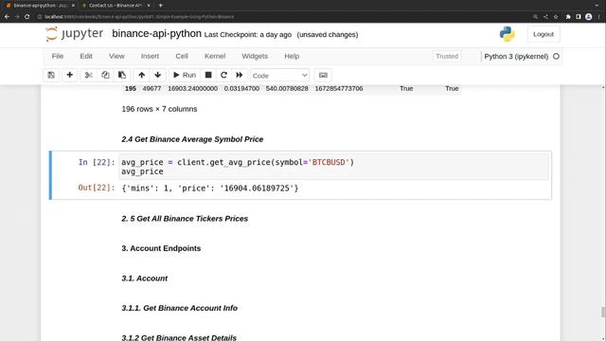Screen dimensions: 606x341
Task: Click the notebook vertical scrollbar thumb
Action: pos(603,312)
